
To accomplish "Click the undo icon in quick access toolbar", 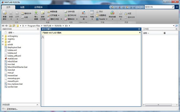I will click(x=131, y=7).
